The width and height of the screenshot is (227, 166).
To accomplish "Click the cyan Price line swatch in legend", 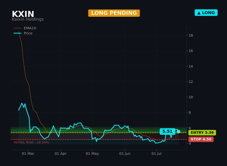I will 17,33.
